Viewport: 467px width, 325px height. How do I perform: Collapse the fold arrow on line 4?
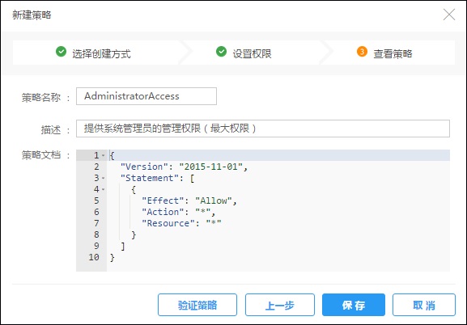tap(103, 189)
